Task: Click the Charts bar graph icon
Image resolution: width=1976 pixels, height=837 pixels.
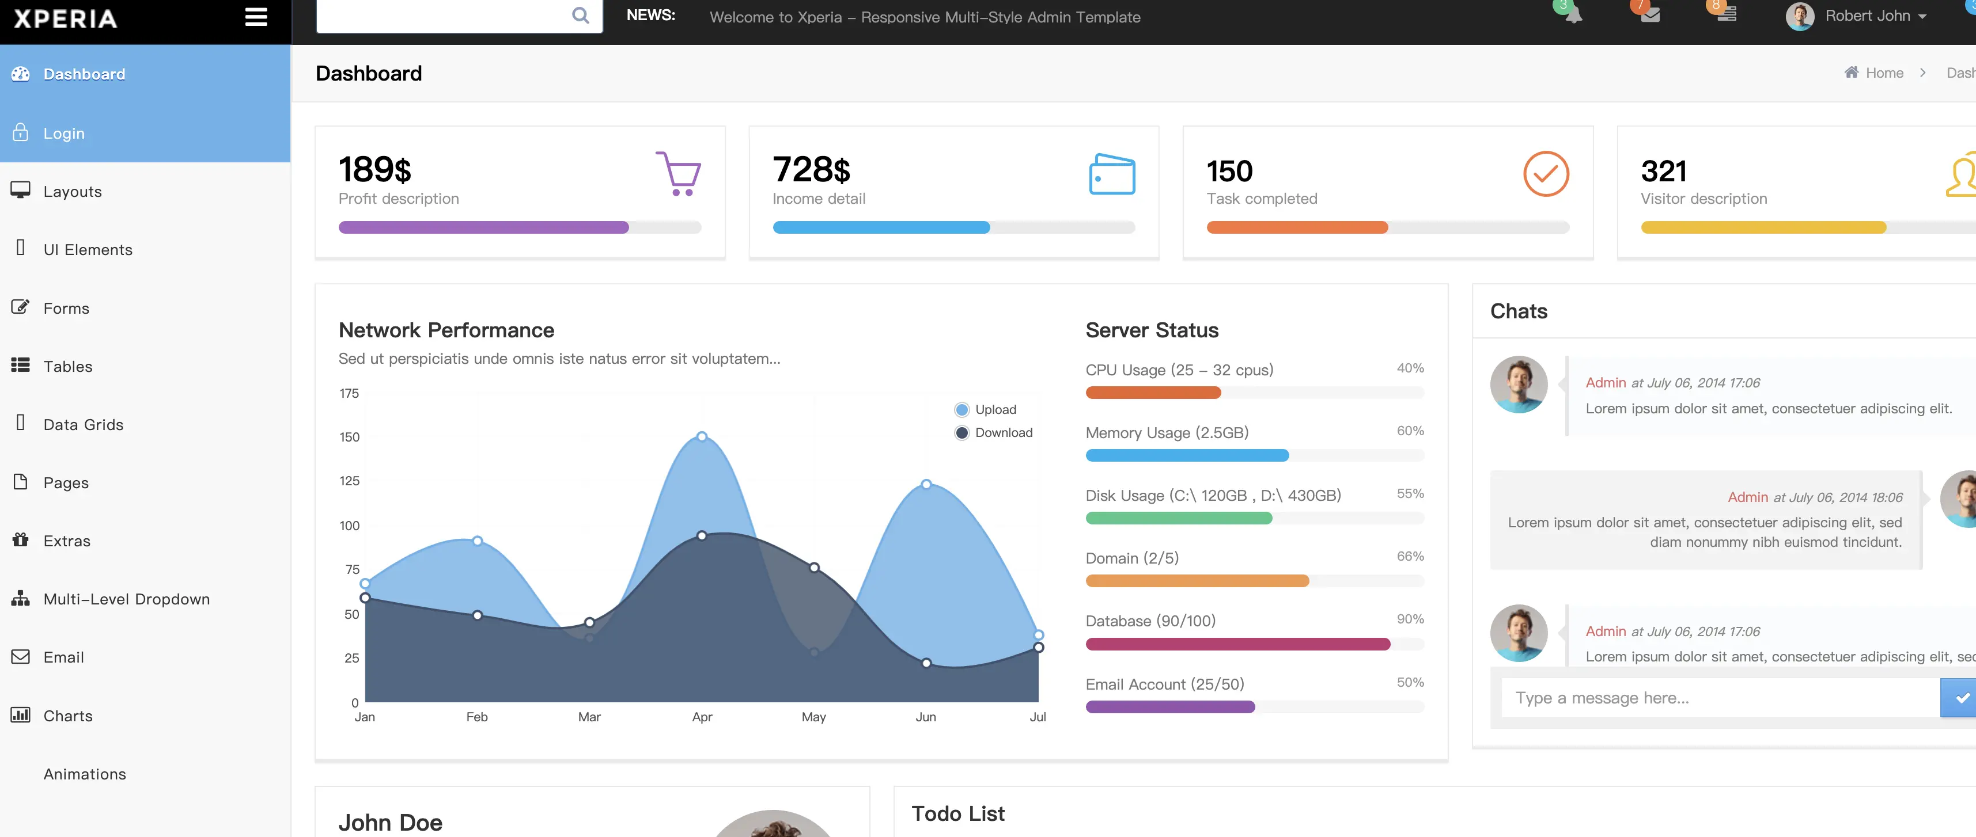Action: [21, 714]
